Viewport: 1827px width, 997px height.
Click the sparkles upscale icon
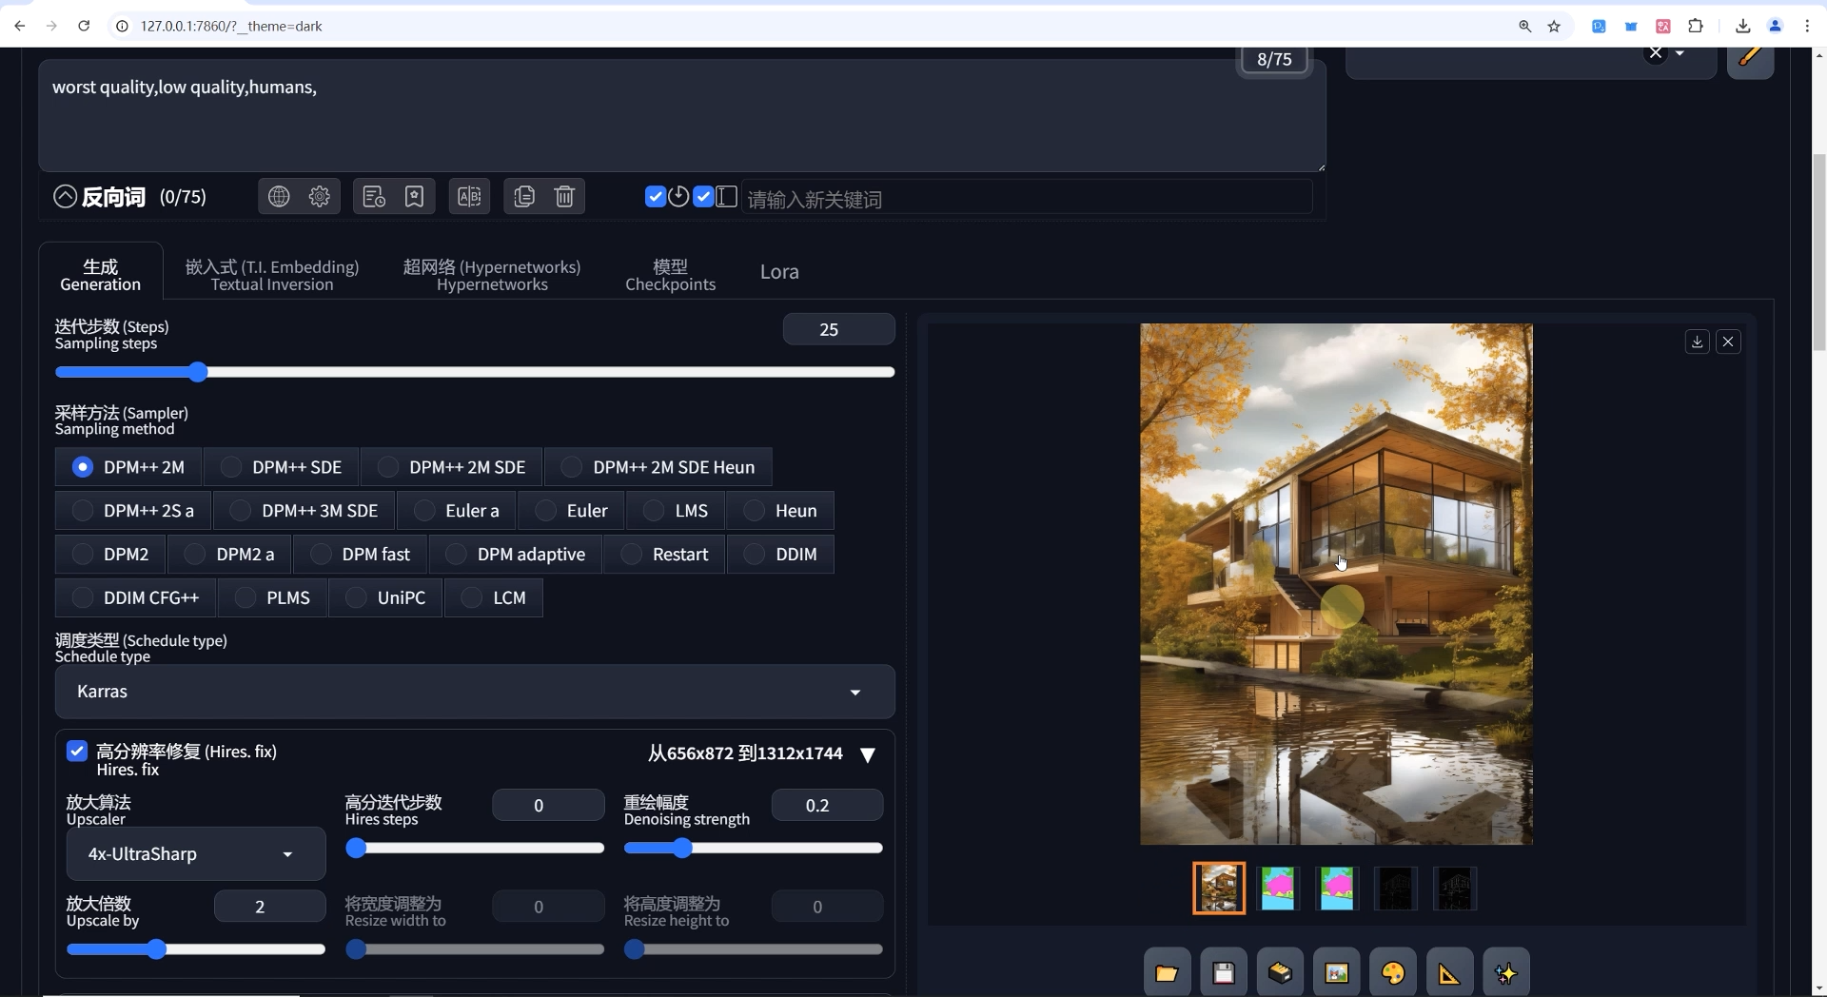tap(1506, 973)
